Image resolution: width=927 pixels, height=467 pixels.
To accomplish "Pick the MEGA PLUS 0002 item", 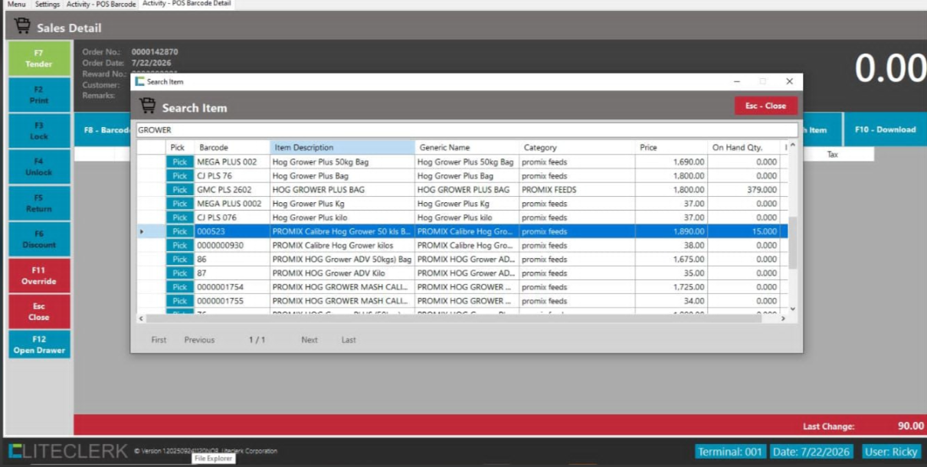I will pyautogui.click(x=179, y=204).
